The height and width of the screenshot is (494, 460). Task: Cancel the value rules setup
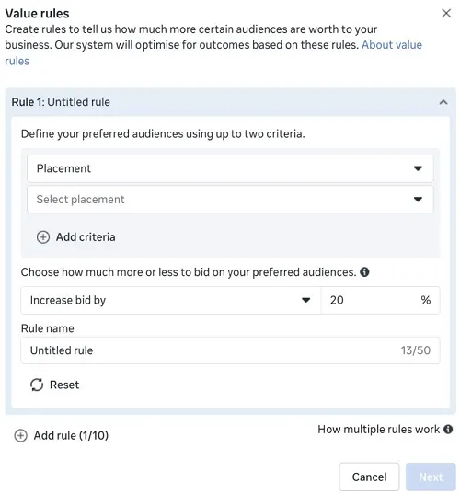click(x=369, y=477)
